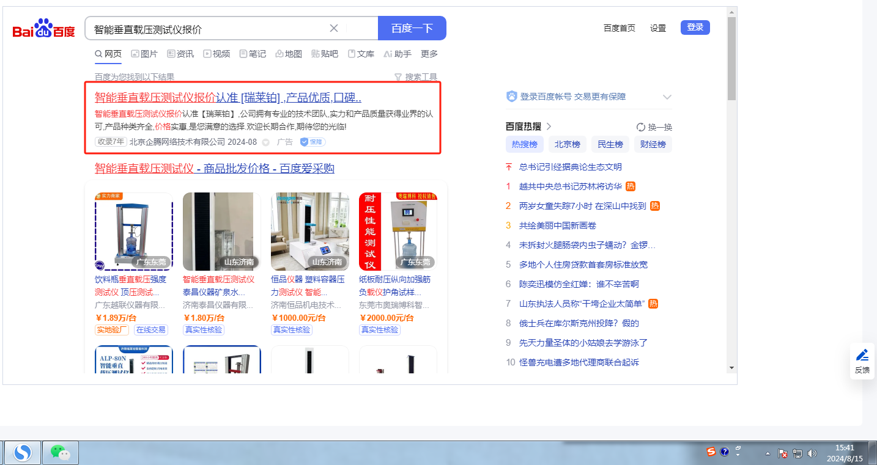Click the network tray icon
The height and width of the screenshot is (465, 877).
pyautogui.click(x=797, y=453)
